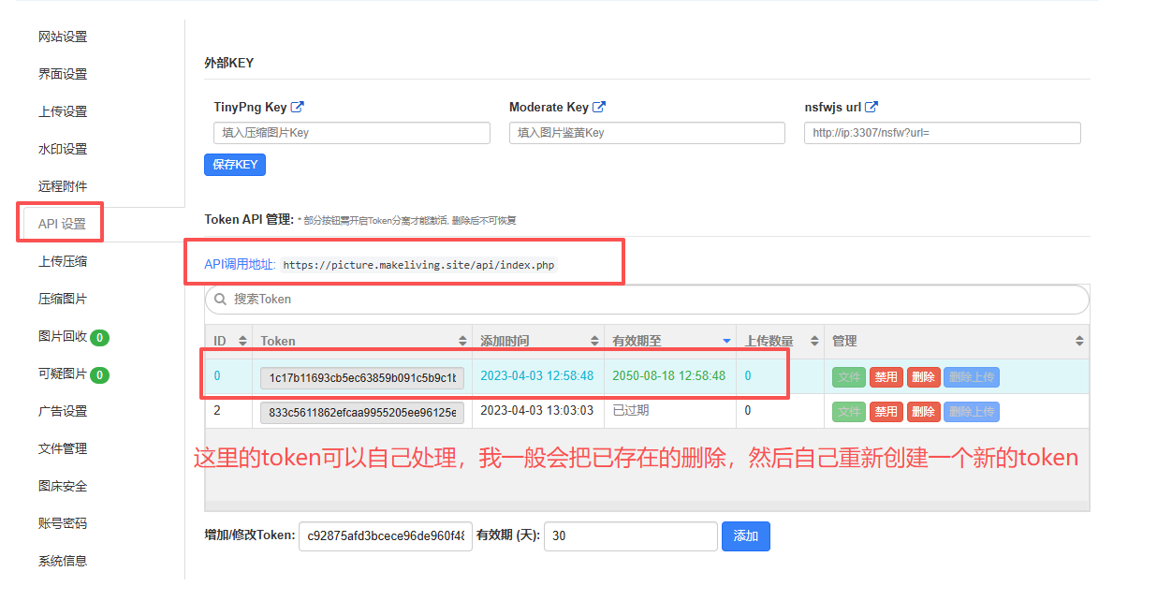
Task: Toggle 有效期至 column sort direction
Action: pos(726,341)
